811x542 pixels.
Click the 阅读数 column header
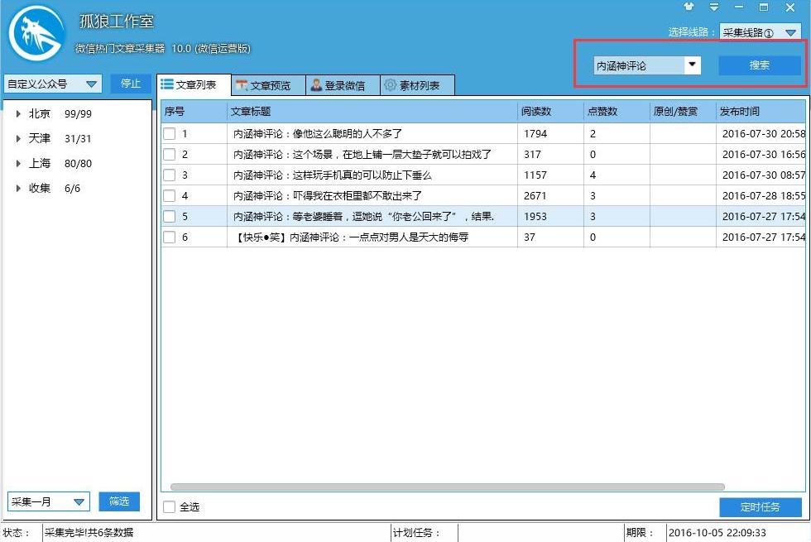click(x=550, y=111)
